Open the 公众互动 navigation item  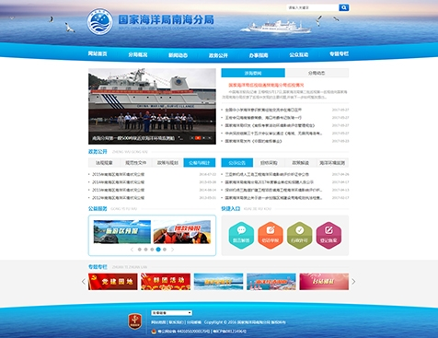point(298,55)
